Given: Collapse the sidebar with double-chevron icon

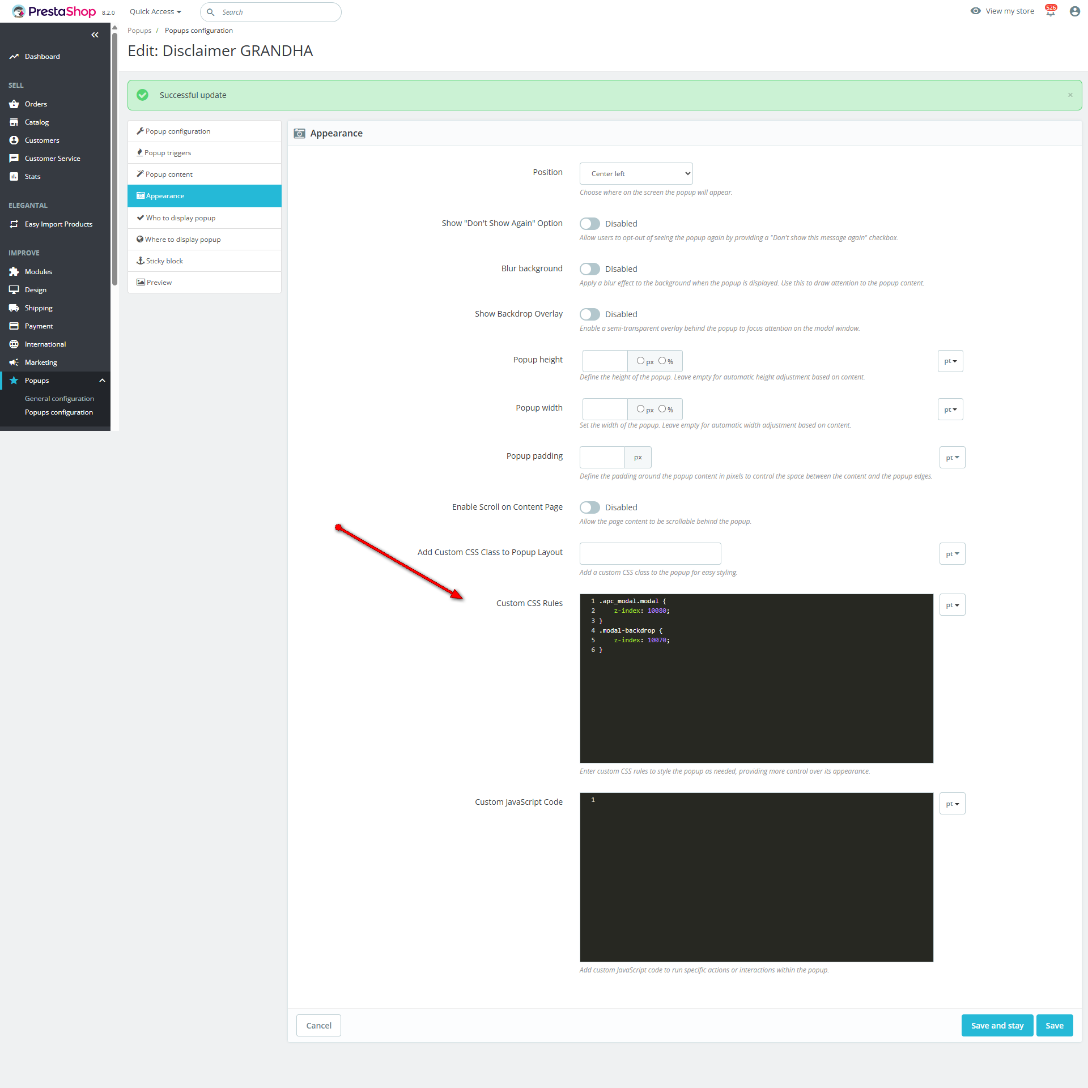Looking at the screenshot, I should tap(95, 35).
